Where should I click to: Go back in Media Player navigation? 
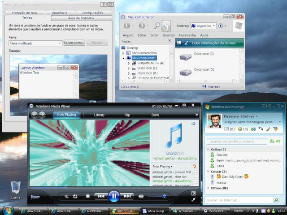(35, 115)
